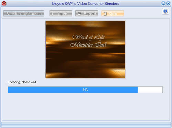Go to step 2 Export
Screen dimensions: 172x128
[87, 13]
